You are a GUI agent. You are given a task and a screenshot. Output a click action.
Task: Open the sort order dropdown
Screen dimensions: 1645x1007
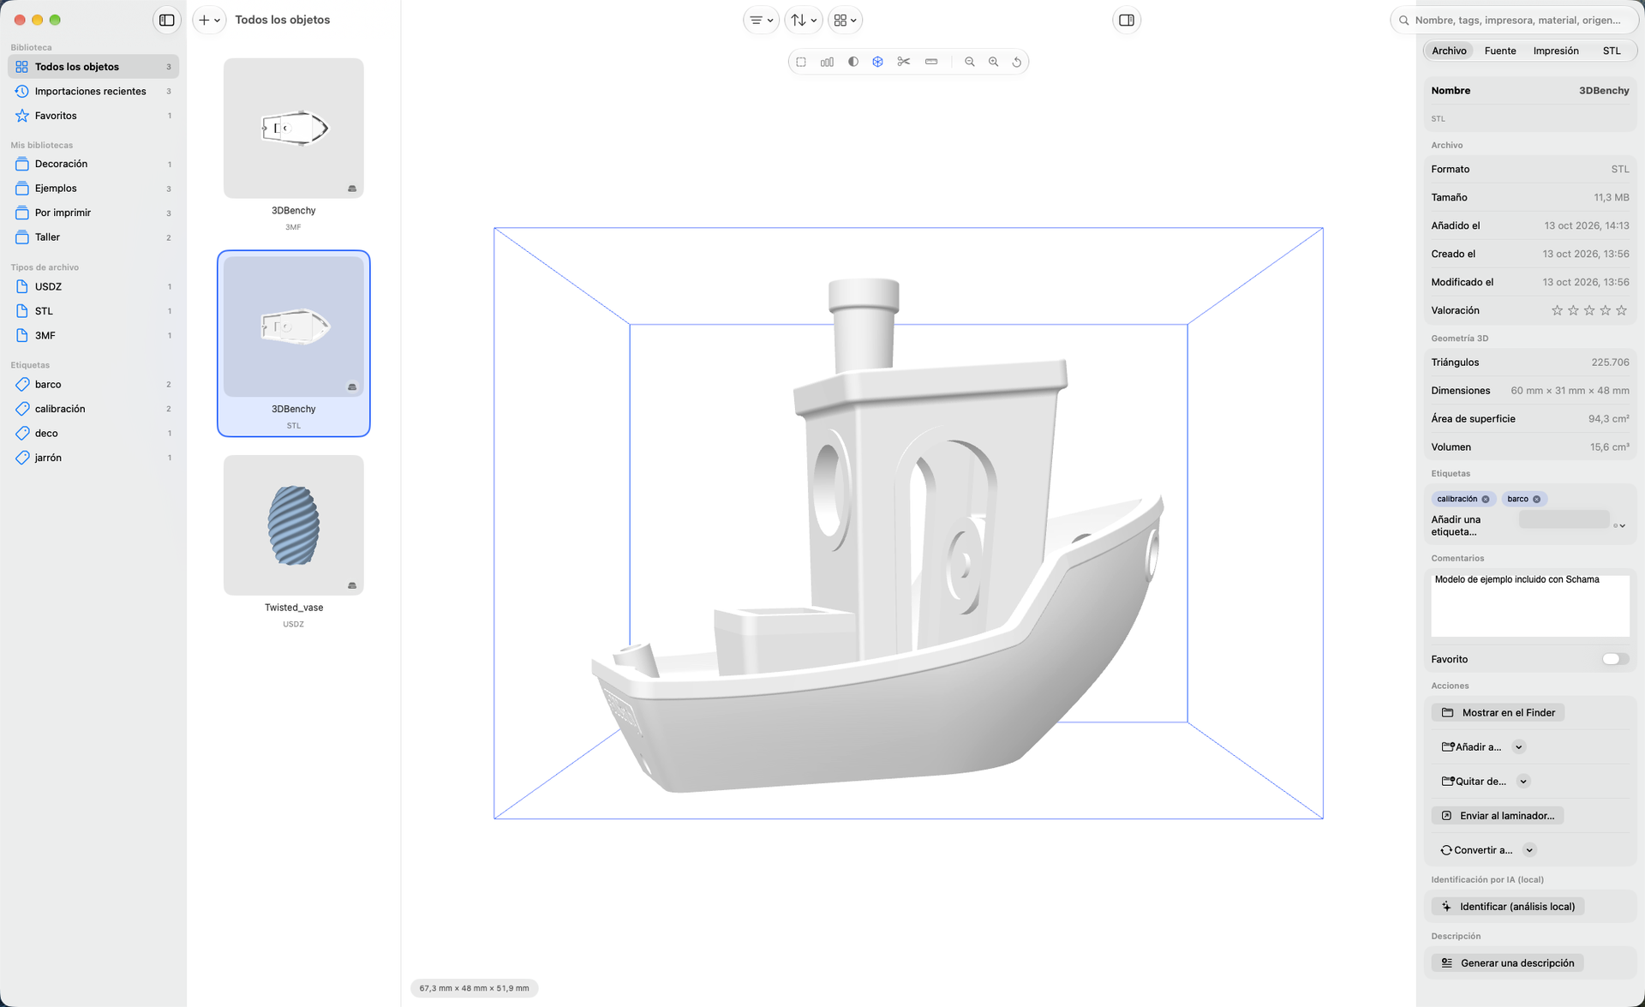[803, 20]
